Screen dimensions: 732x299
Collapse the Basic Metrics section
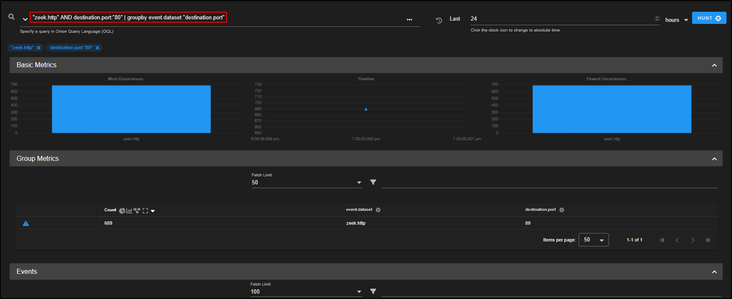[x=714, y=66]
